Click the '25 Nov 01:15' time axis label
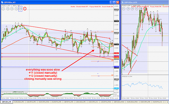The image size is (169, 104). (42, 98)
